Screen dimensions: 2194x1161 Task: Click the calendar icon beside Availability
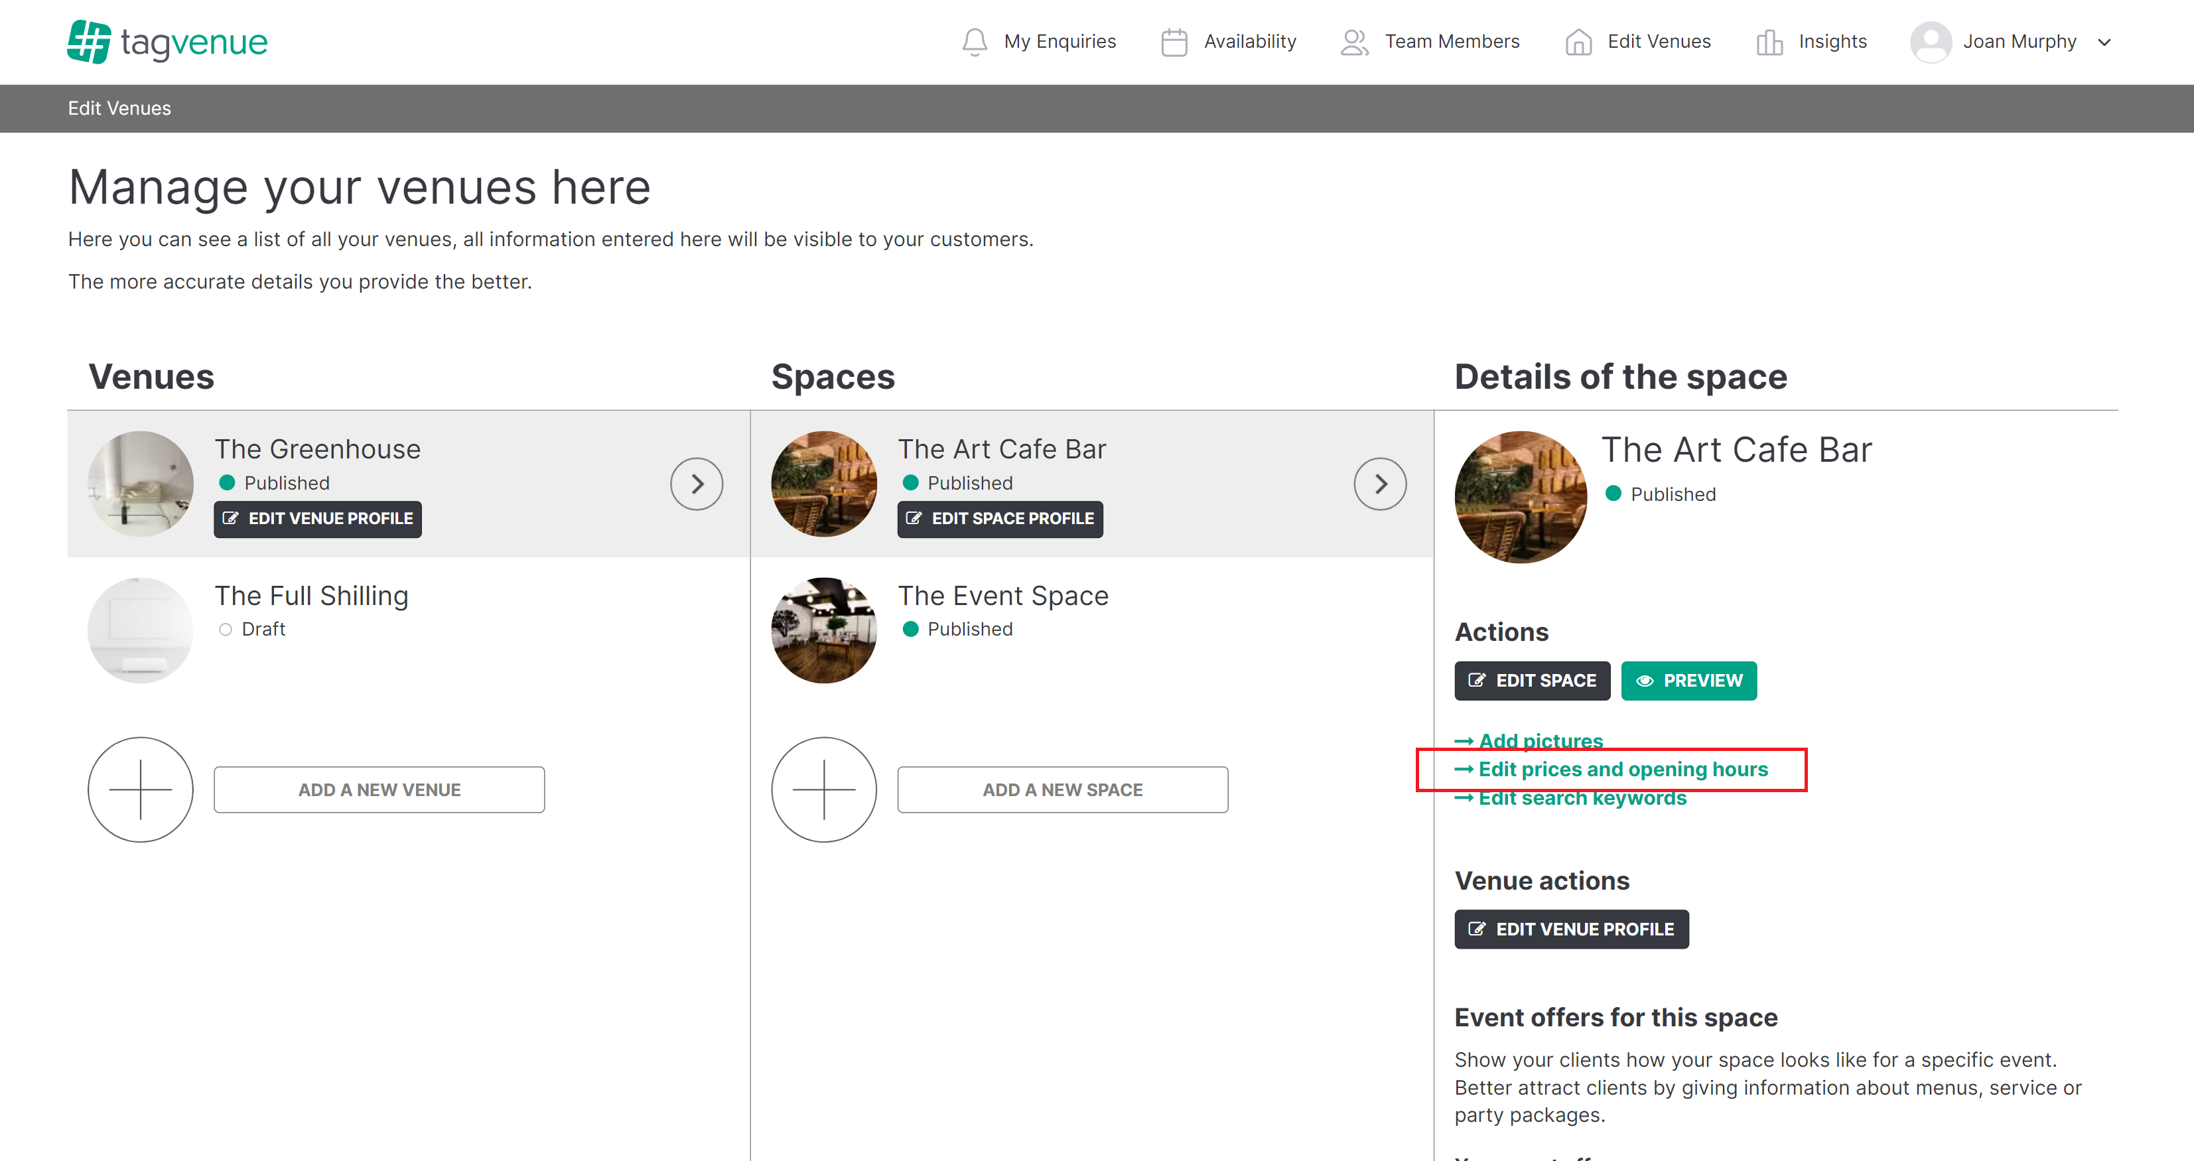(x=1174, y=42)
